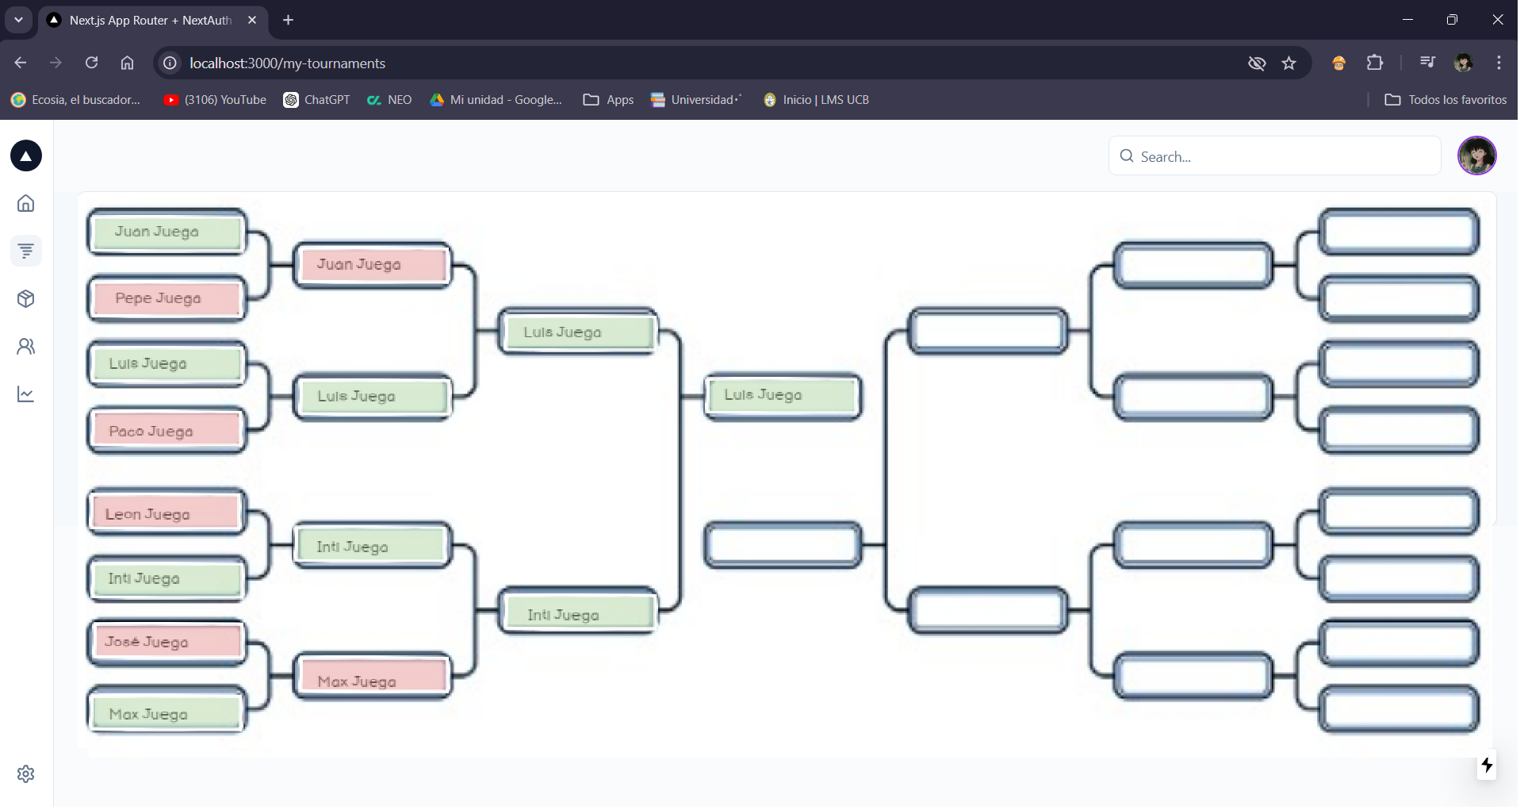Open Chrome three-dot menu
This screenshot has height=810, width=1524.
coord(1499,63)
